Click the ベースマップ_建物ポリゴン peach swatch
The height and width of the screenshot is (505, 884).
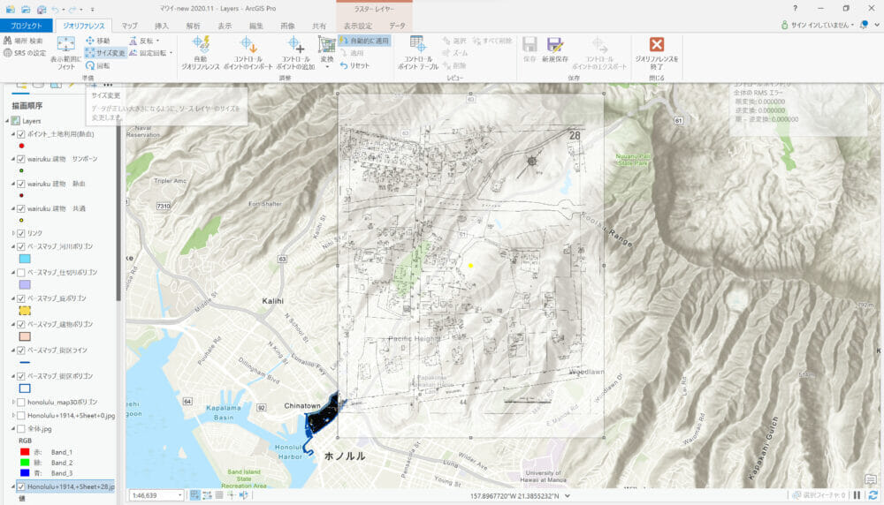click(x=25, y=336)
